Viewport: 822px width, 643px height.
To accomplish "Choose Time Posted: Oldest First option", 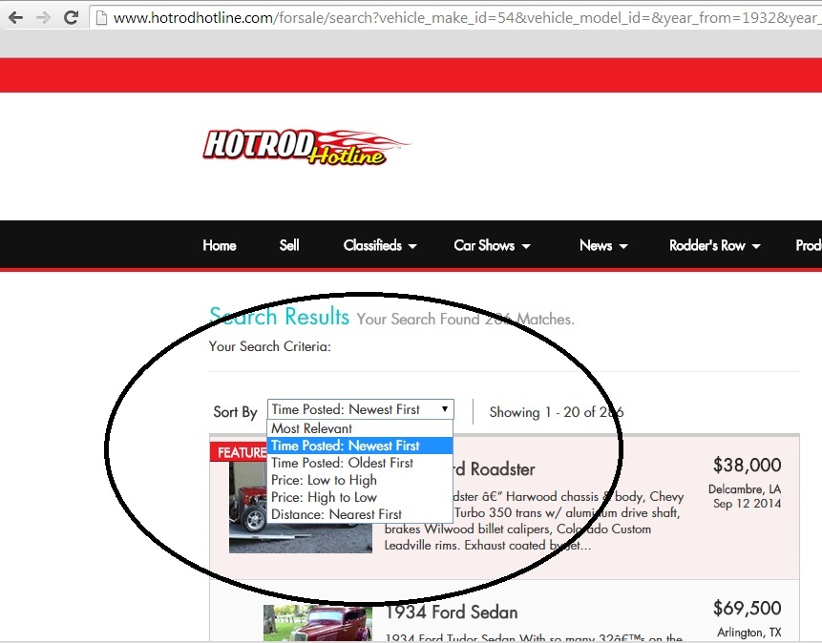I will [x=342, y=463].
